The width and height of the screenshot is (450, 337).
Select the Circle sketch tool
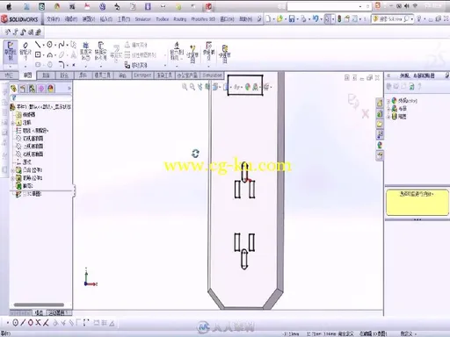click(x=49, y=45)
